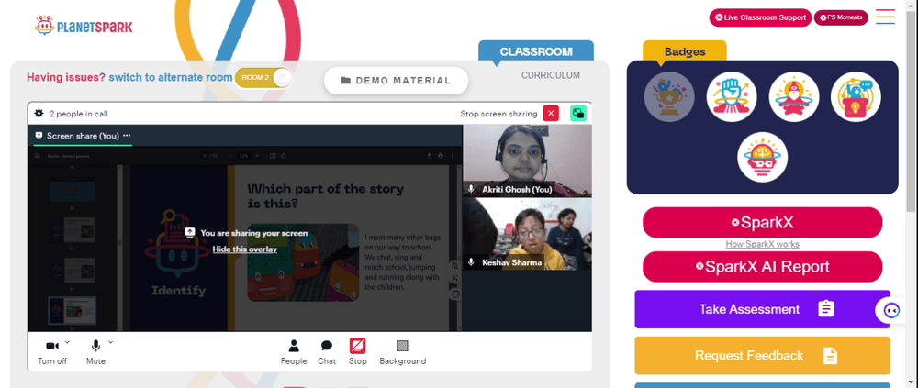Expand microphone options chevron
Screen dimensions: 918x388
coord(111,342)
